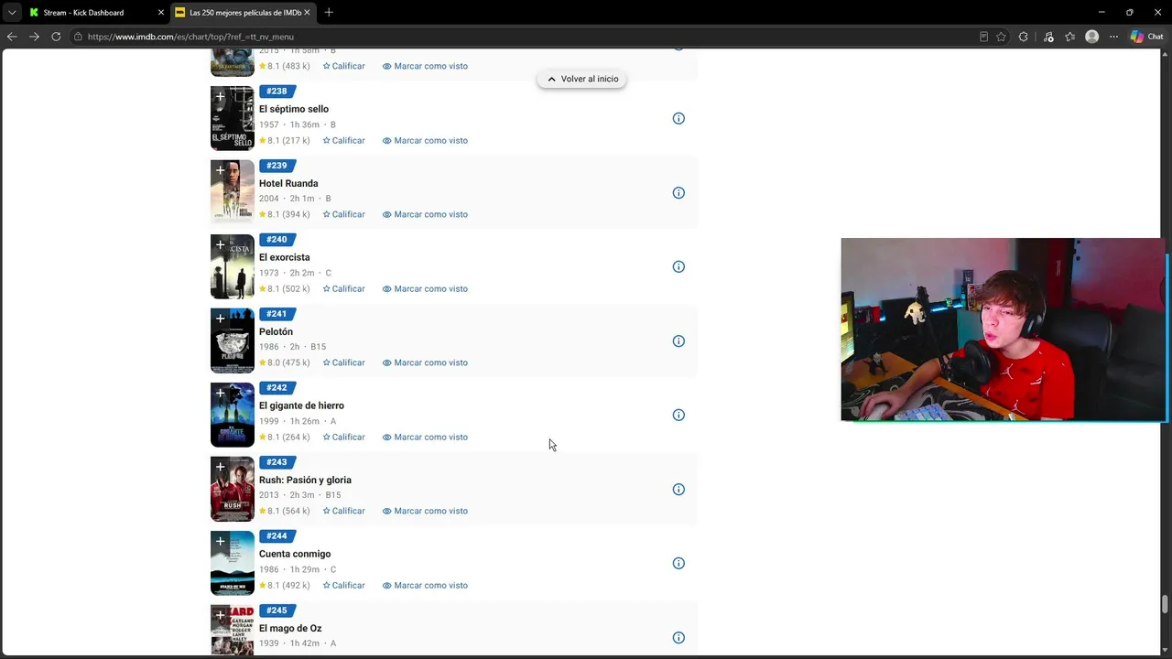Reload the IMDb page
The width and height of the screenshot is (1172, 659).
point(56,37)
